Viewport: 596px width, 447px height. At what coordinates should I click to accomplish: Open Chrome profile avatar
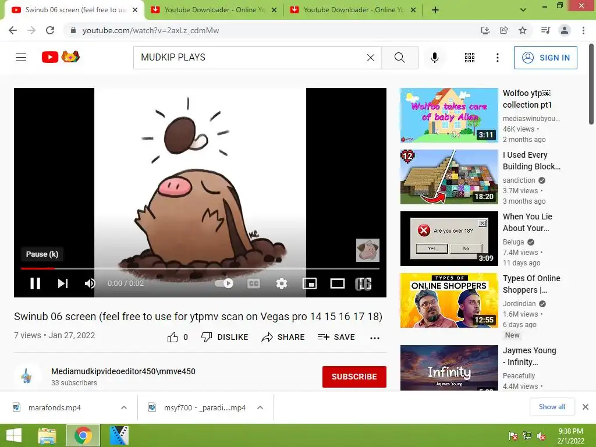565,30
